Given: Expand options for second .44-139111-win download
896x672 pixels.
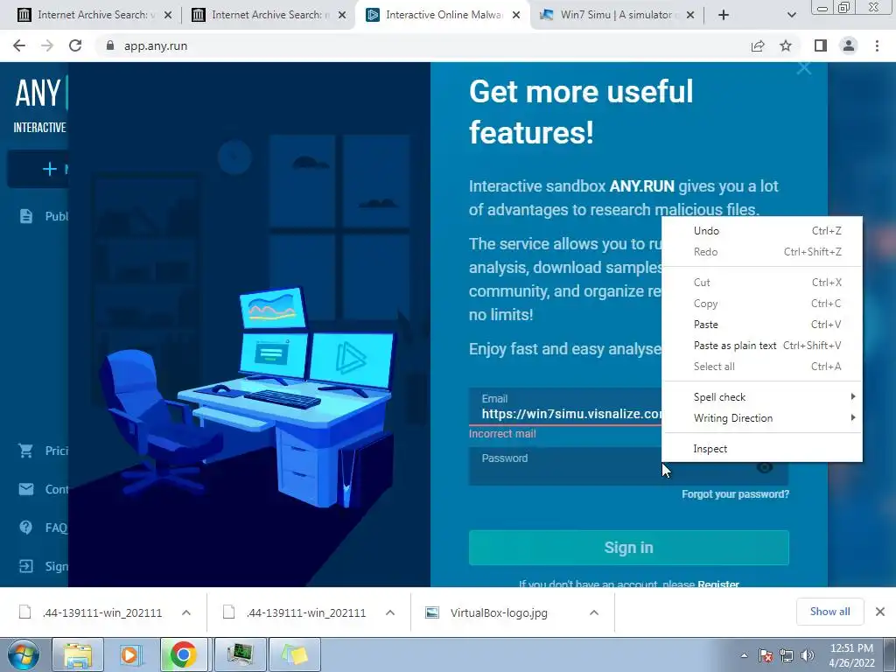Looking at the screenshot, I should tap(390, 612).
